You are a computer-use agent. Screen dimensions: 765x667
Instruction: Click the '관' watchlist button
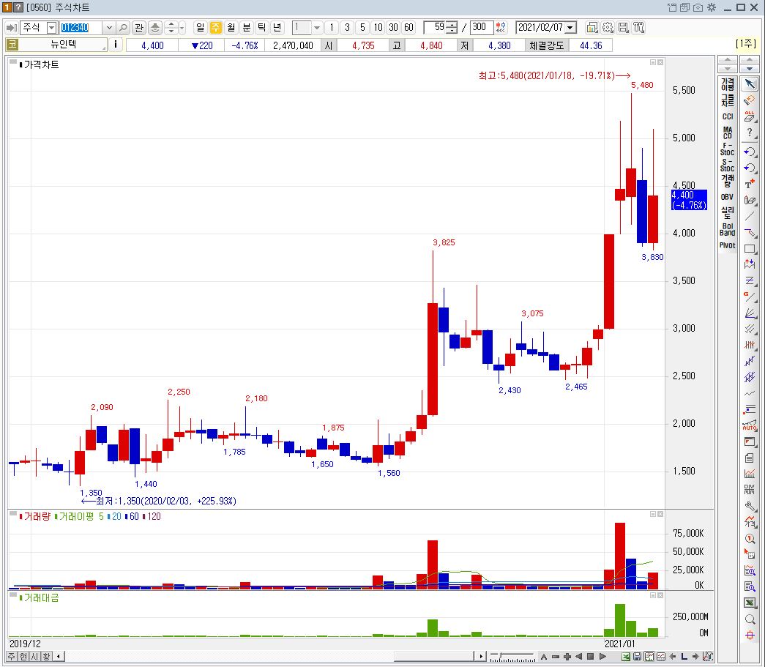(139, 28)
